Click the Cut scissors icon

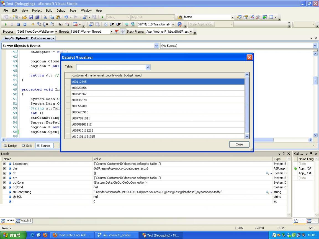[45, 17]
